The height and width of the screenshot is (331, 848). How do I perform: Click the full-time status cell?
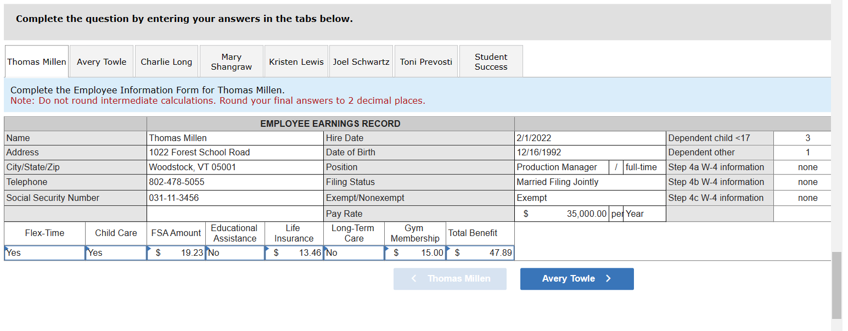(645, 167)
